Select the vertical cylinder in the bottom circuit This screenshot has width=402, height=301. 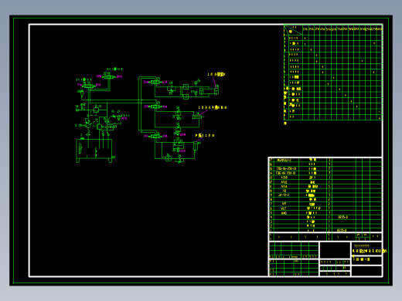[x=196, y=146]
